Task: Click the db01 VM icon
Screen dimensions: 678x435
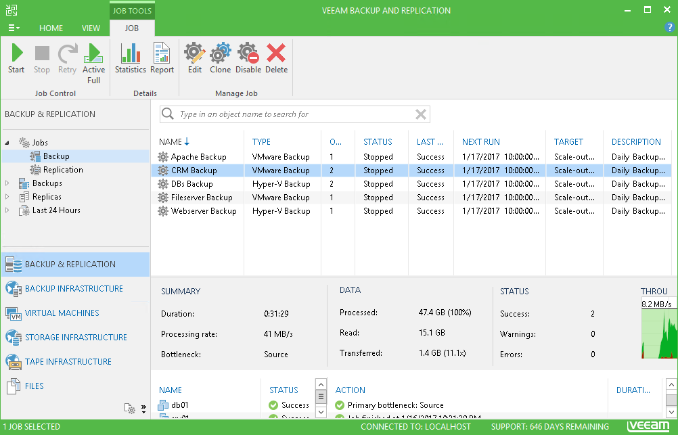Action: click(x=163, y=405)
